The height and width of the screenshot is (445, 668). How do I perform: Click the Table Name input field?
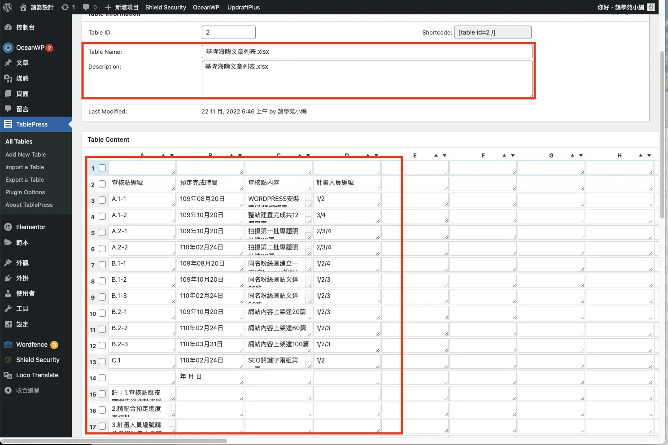pyautogui.click(x=367, y=52)
